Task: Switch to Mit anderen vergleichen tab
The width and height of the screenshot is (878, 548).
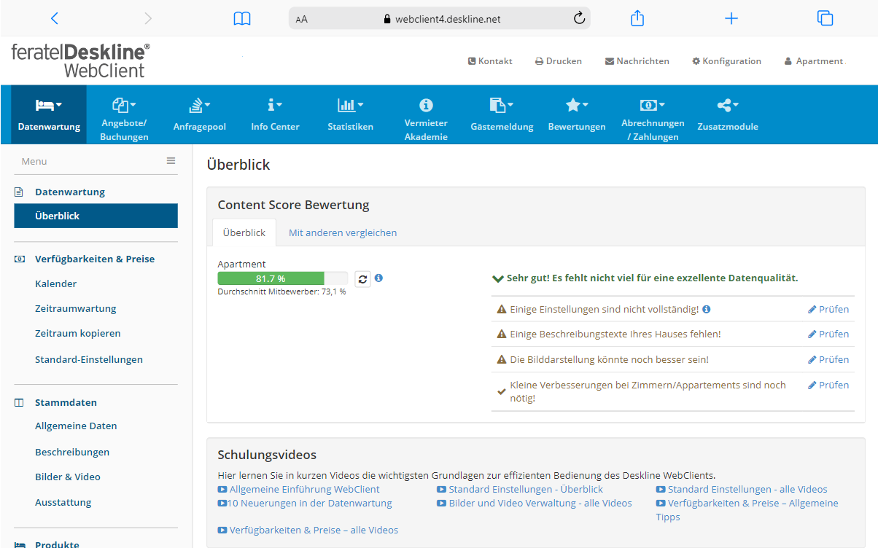Action: tap(343, 233)
